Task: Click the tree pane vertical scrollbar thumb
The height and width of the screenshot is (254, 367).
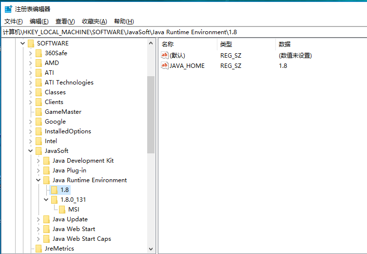Action: [x=151, y=115]
